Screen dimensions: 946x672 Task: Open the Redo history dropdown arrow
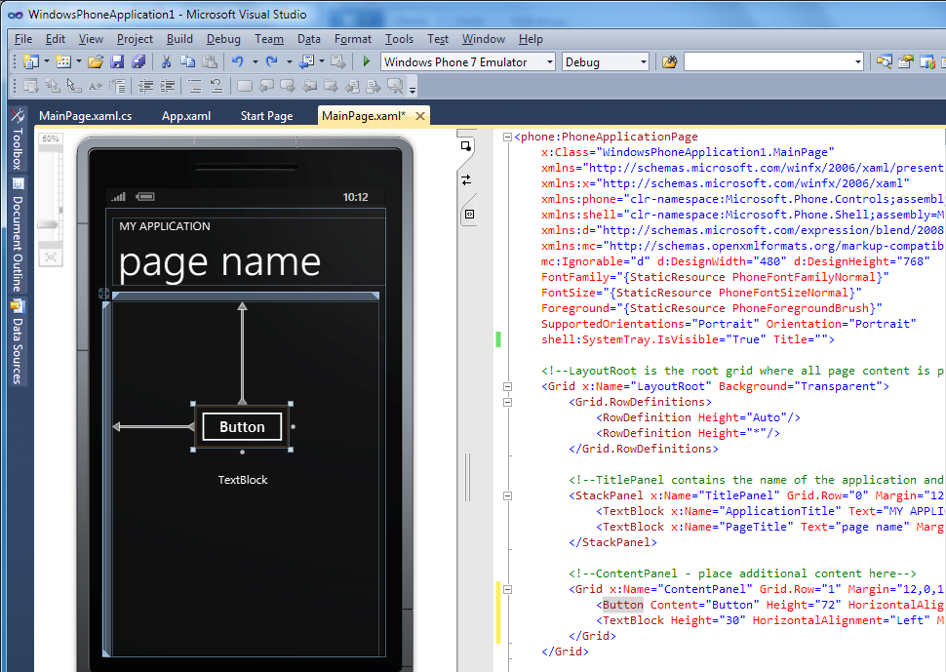[289, 61]
